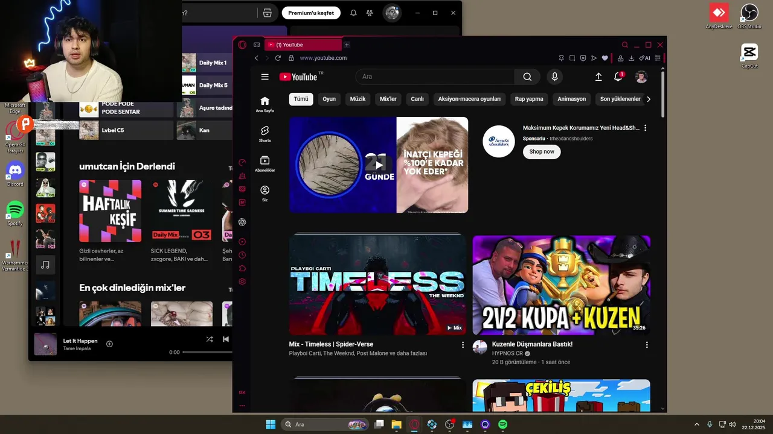The height and width of the screenshot is (434, 773).
Task: Select the Tümü filter chip
Action: 301,99
